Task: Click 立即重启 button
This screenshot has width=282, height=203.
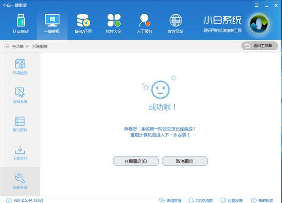Action: click(x=136, y=161)
